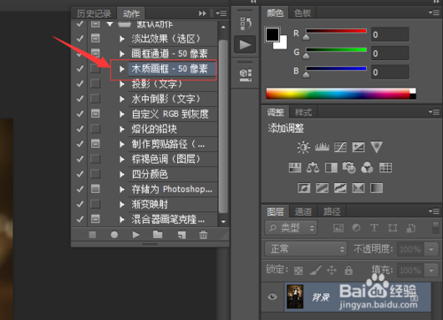This screenshot has height=320, width=443.
Task: Pick a color from the spectrum ramp
Action: pos(338,94)
